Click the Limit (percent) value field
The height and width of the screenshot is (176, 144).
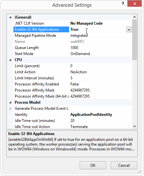pos(100,66)
